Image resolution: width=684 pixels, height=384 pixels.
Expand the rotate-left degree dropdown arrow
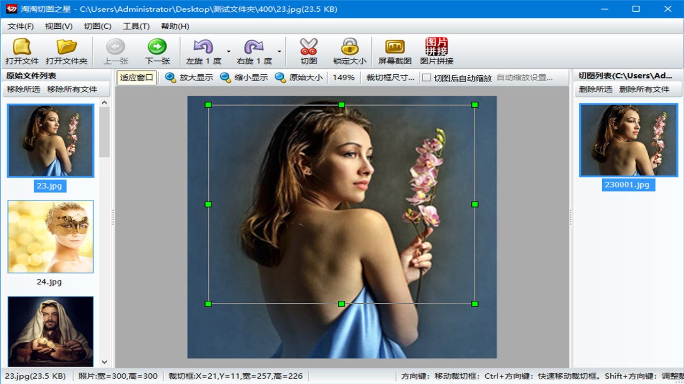click(x=229, y=52)
